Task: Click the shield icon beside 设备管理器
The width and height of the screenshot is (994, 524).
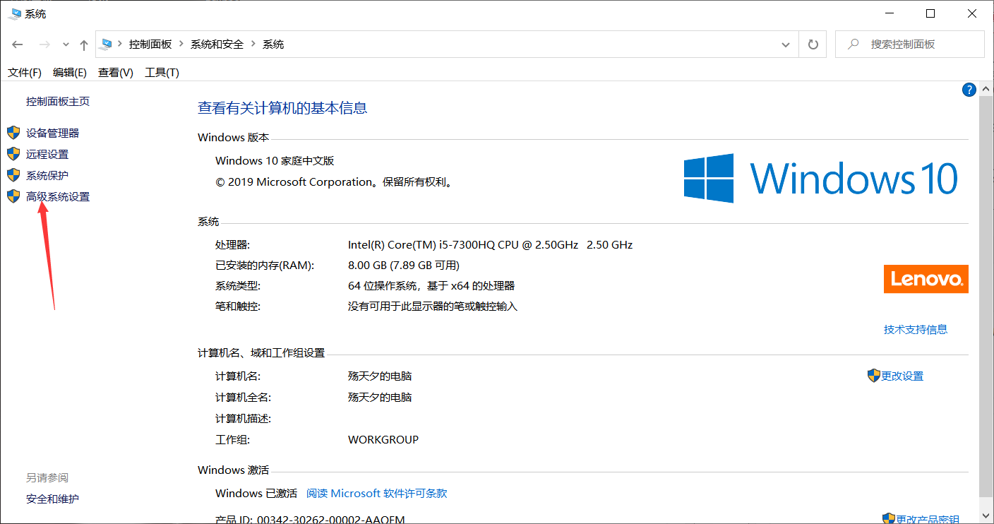Action: (13, 133)
